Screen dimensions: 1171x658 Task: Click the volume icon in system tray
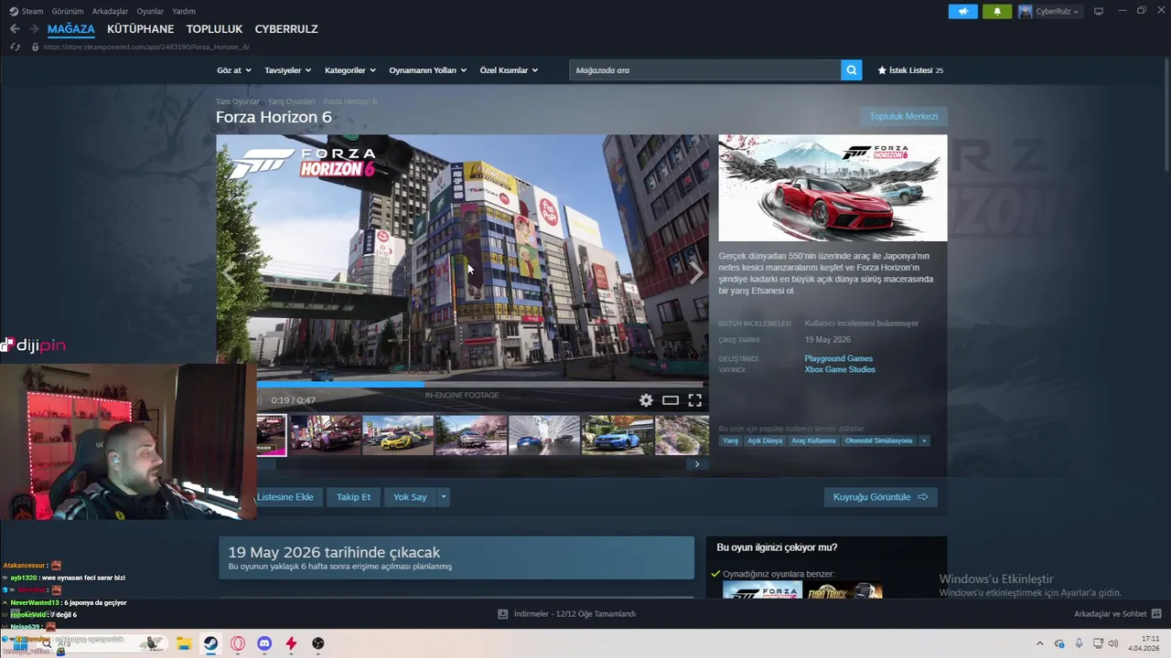click(x=1112, y=643)
